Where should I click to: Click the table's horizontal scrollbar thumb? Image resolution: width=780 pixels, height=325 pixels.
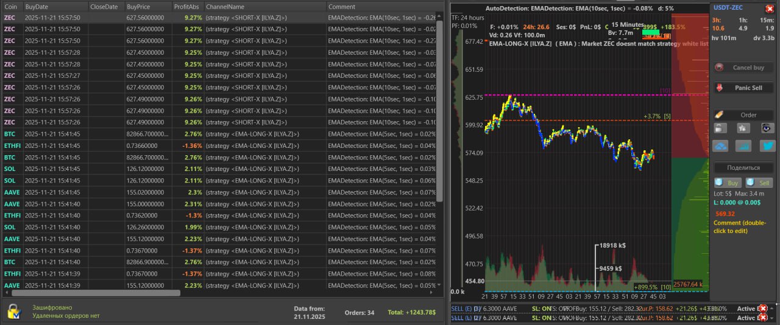coord(91,293)
